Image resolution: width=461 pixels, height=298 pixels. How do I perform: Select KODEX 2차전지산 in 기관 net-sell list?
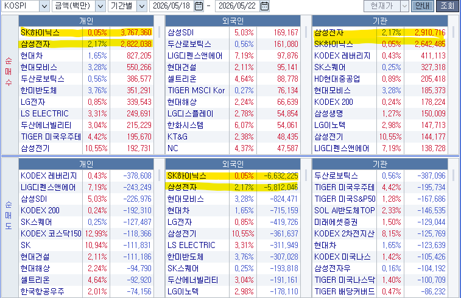click(344, 233)
